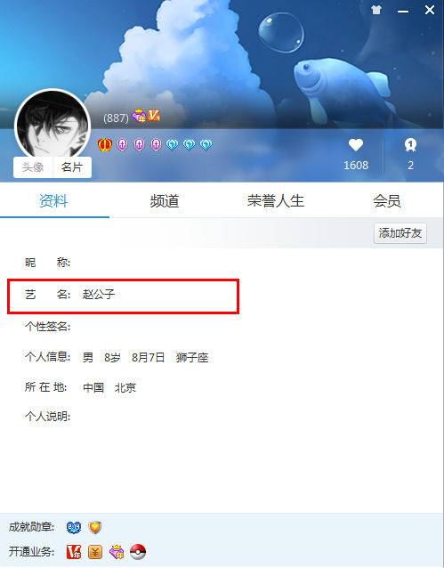Viewport: 444px width, 568px height.
Task: Click the first purple shield level icon
Action: [123, 145]
